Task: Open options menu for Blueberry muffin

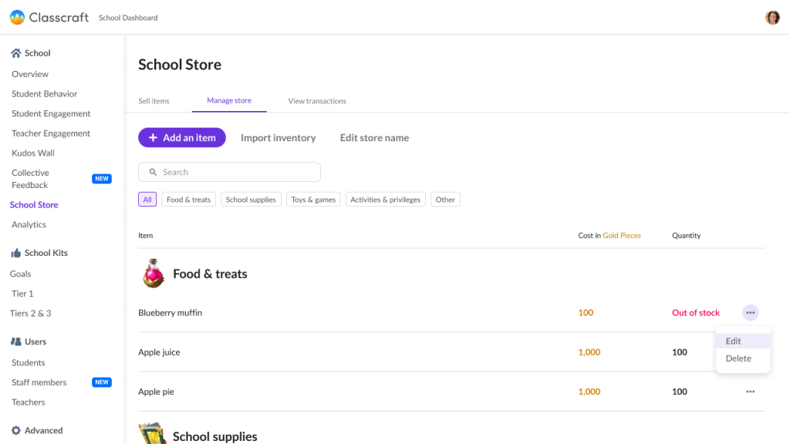Action: (x=750, y=313)
